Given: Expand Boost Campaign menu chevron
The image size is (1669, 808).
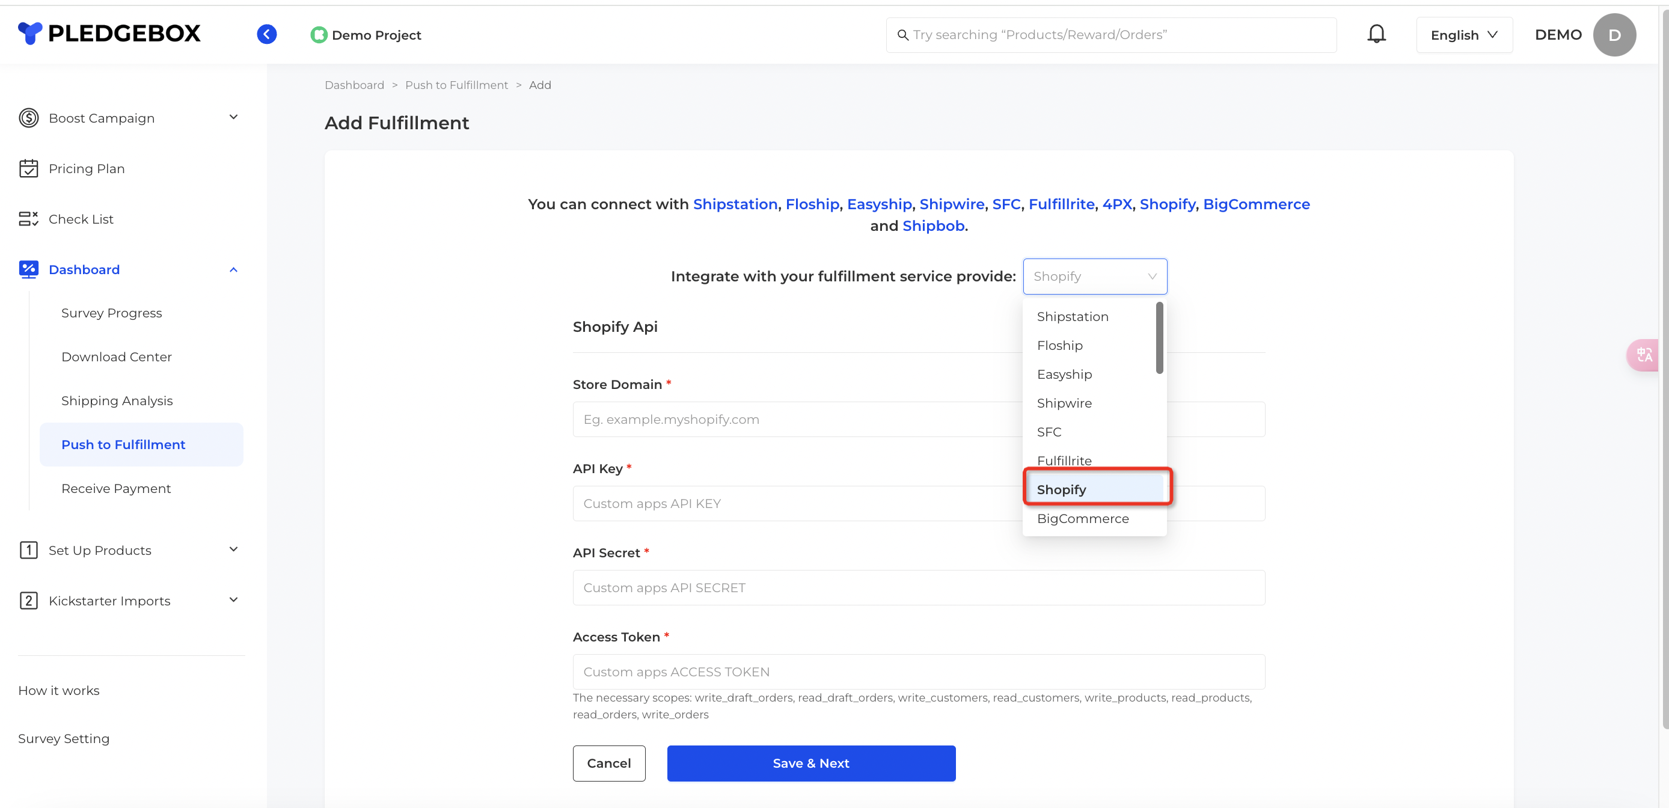Looking at the screenshot, I should [234, 117].
